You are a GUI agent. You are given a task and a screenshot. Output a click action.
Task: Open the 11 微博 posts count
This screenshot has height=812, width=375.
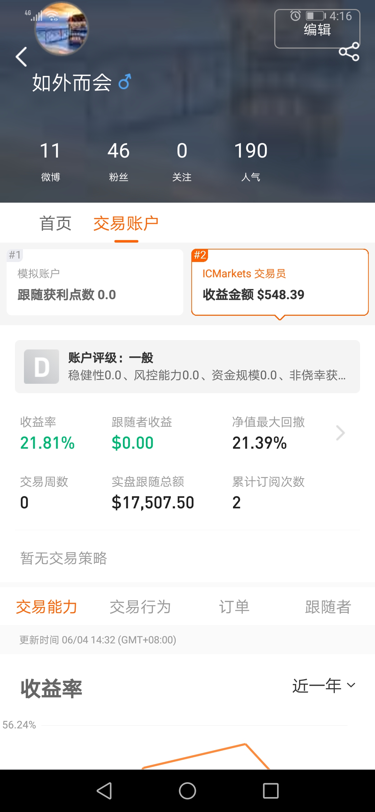(x=51, y=161)
